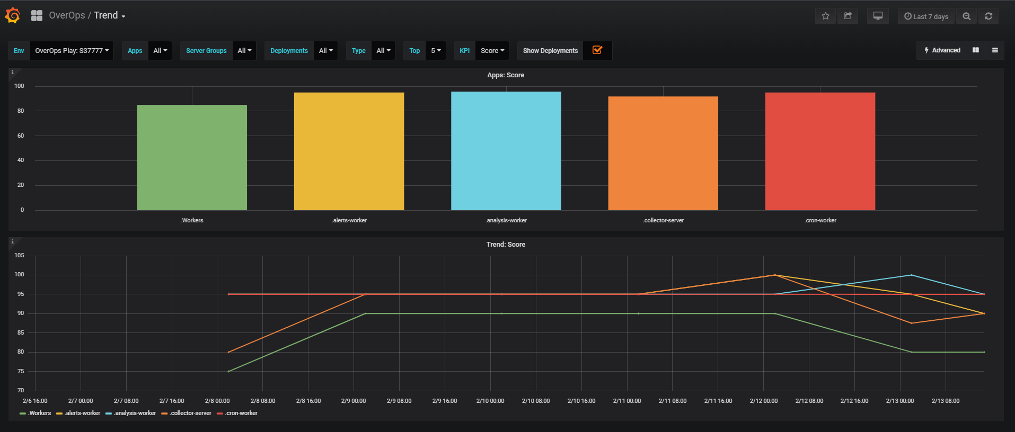The image size is (1015, 432).
Task: Click the yellow .alerts-worker bar
Action: coord(349,151)
